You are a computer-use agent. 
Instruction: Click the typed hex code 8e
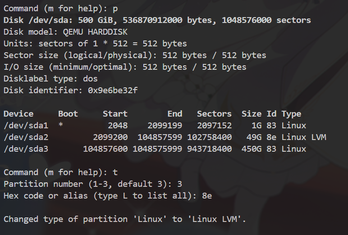tap(207, 196)
